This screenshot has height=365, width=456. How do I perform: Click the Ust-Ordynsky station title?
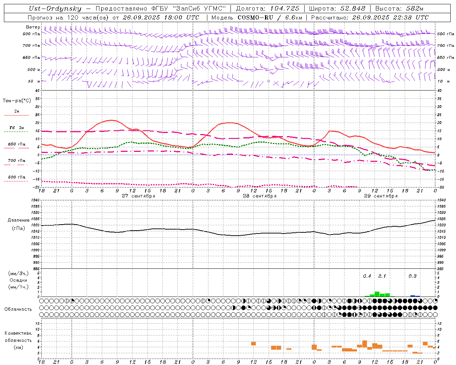tap(55, 9)
